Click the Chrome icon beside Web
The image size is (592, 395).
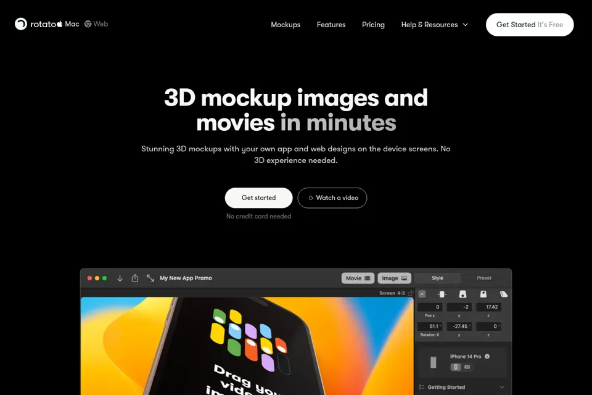coord(88,24)
